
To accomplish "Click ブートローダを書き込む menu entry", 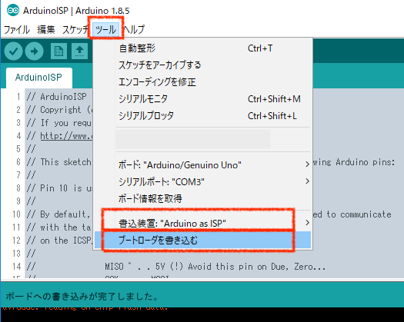I will click(202, 240).
